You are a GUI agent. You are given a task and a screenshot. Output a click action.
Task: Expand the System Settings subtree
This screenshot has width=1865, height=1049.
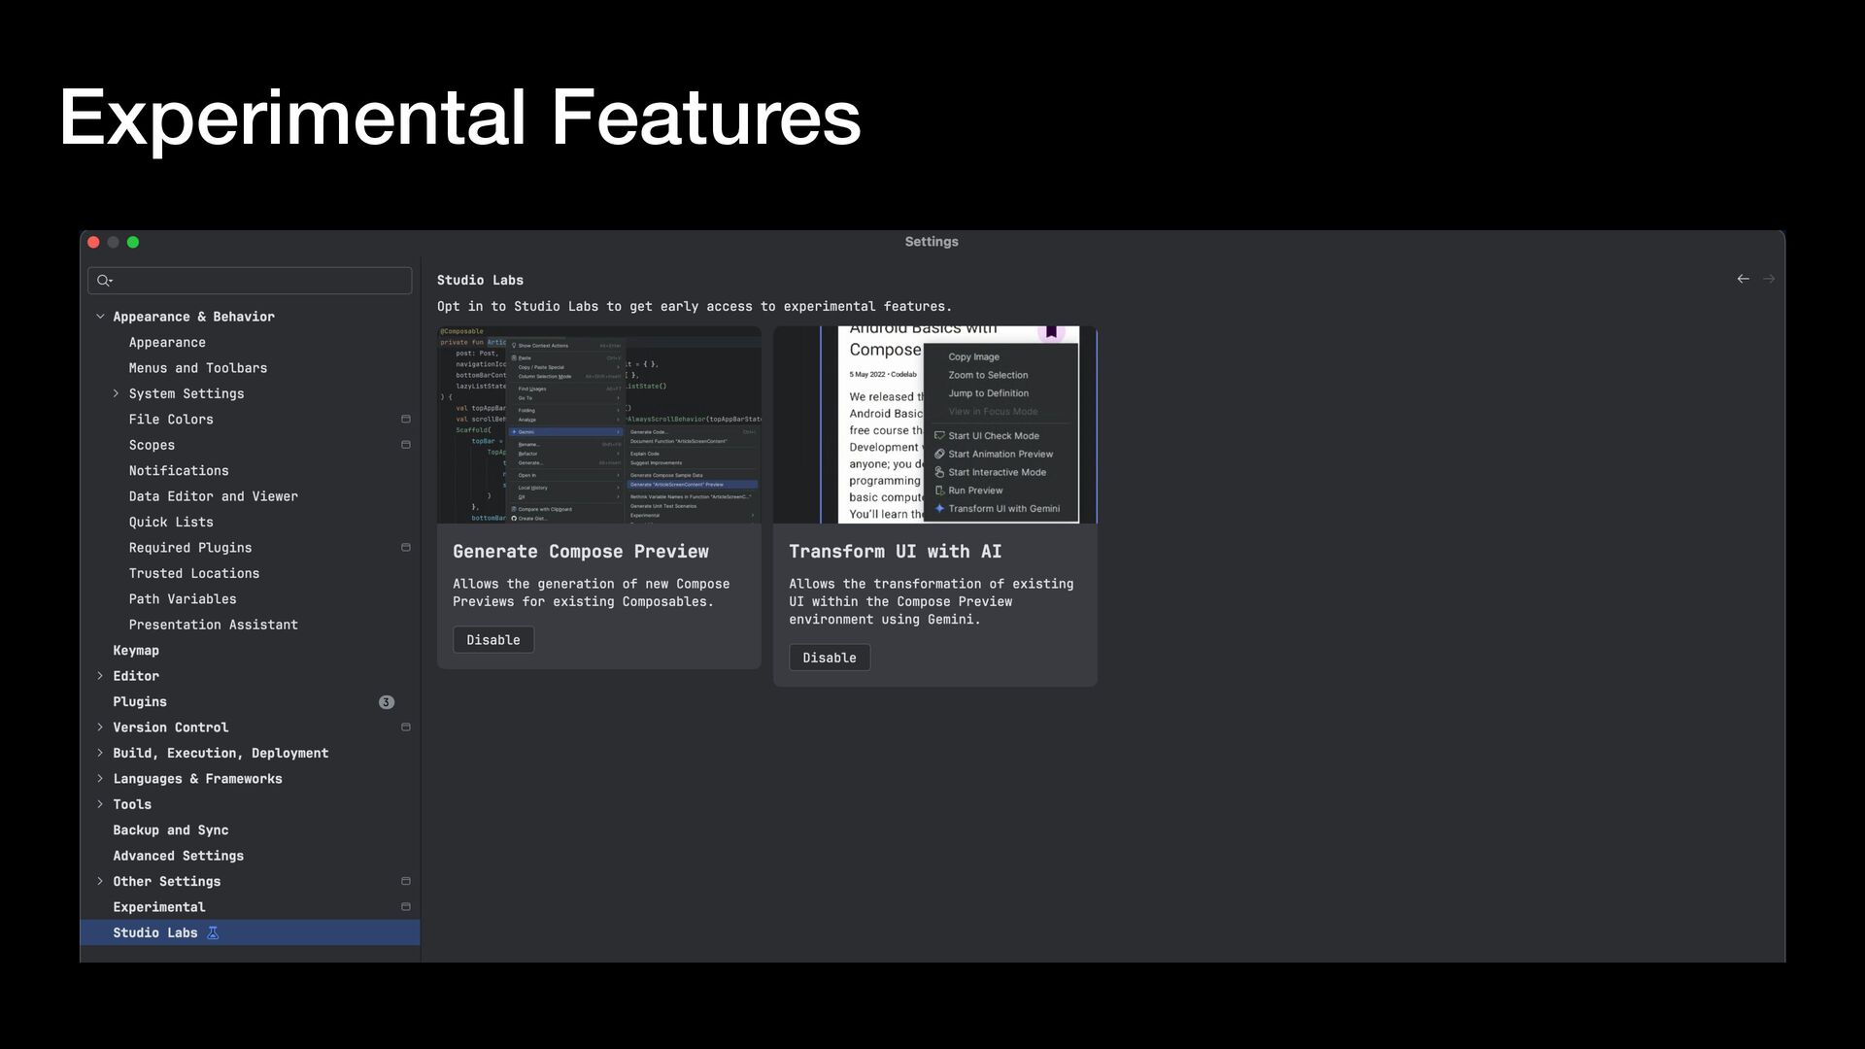(116, 393)
